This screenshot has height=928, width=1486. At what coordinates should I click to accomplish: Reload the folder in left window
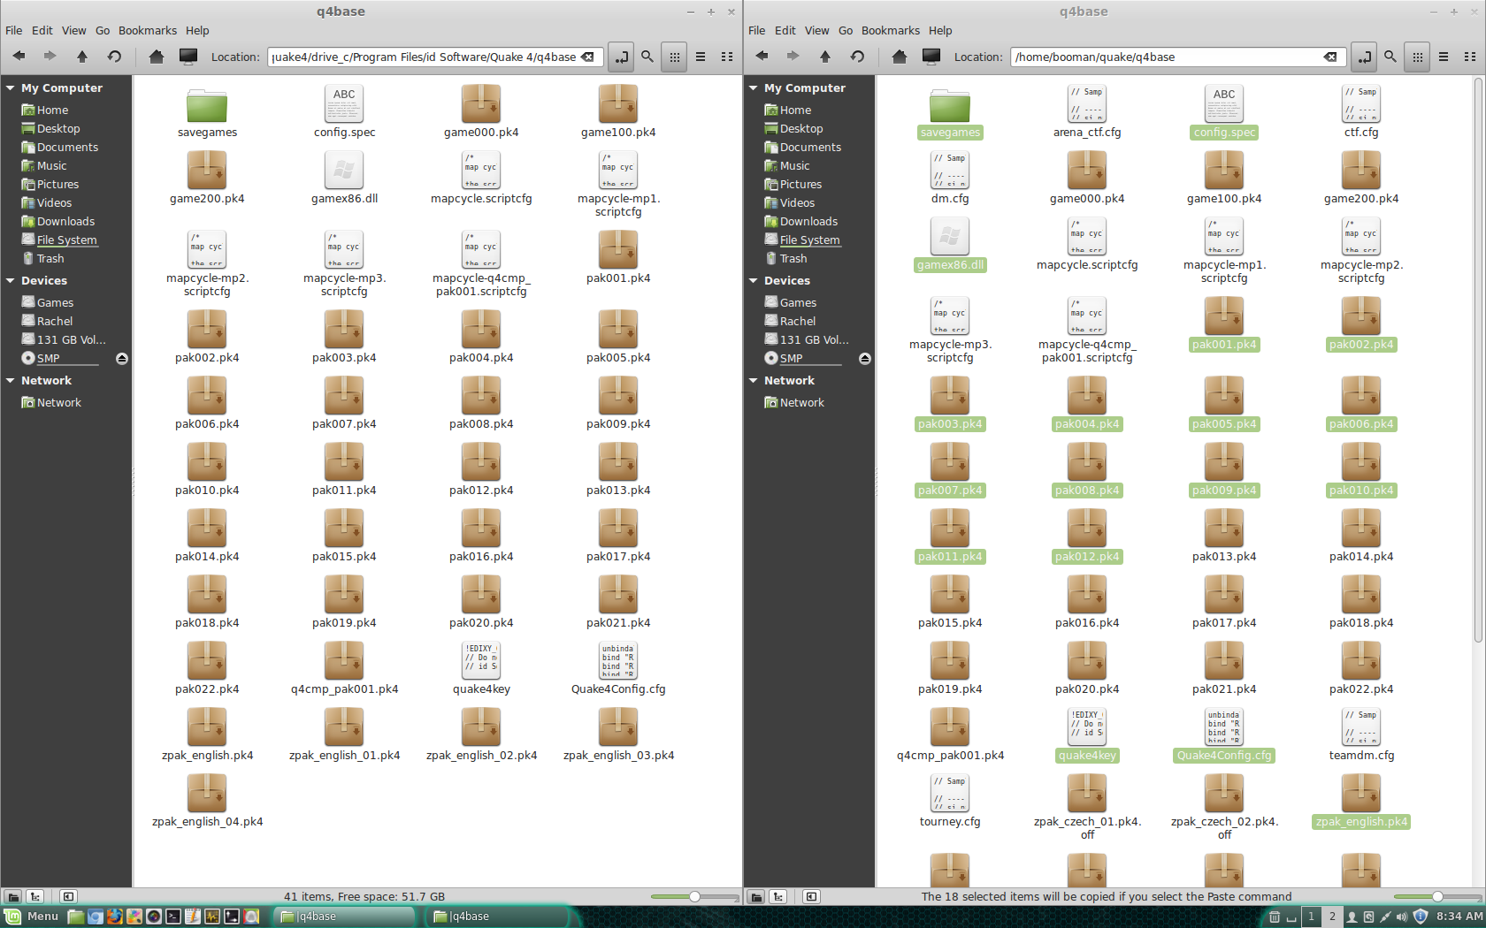click(x=114, y=57)
